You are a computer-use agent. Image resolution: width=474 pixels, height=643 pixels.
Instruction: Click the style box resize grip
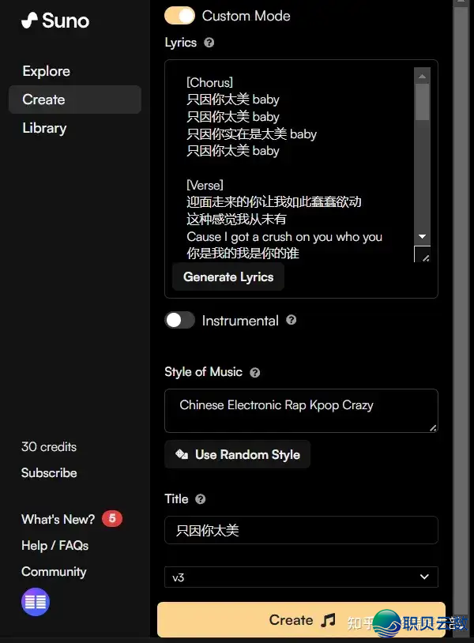click(433, 428)
